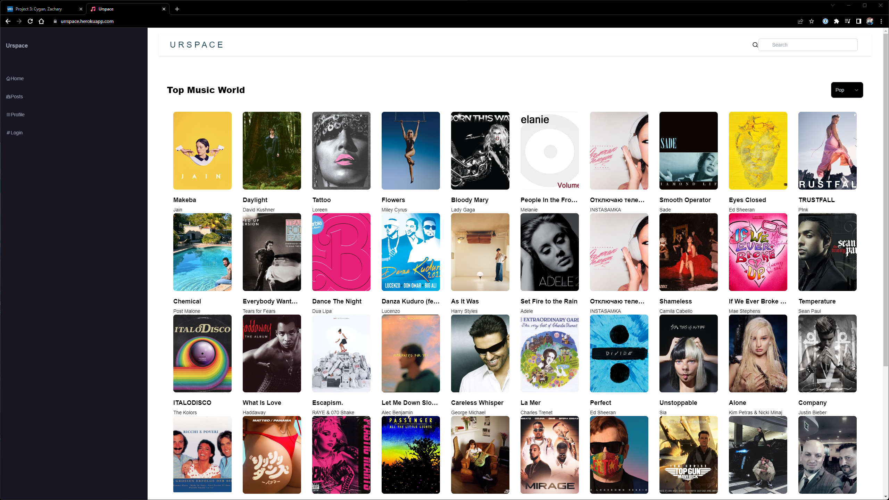Open the Chemical cover by Post Malone
This screenshot has width=889, height=500.
[x=202, y=252]
